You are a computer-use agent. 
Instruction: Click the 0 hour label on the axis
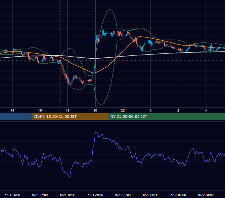[151, 111]
